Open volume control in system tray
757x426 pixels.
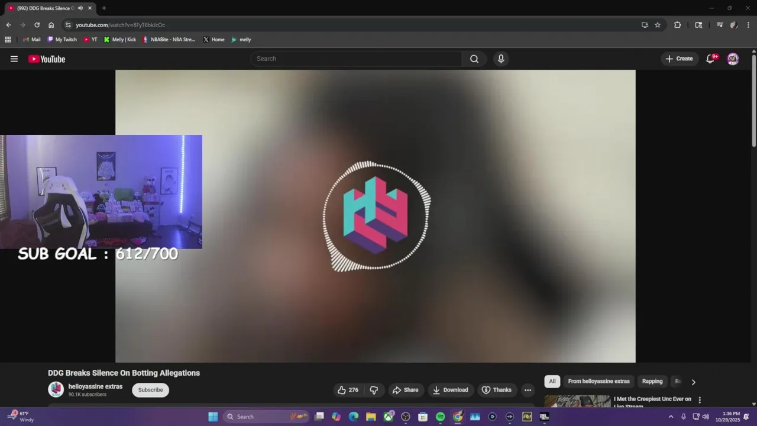tap(706, 417)
